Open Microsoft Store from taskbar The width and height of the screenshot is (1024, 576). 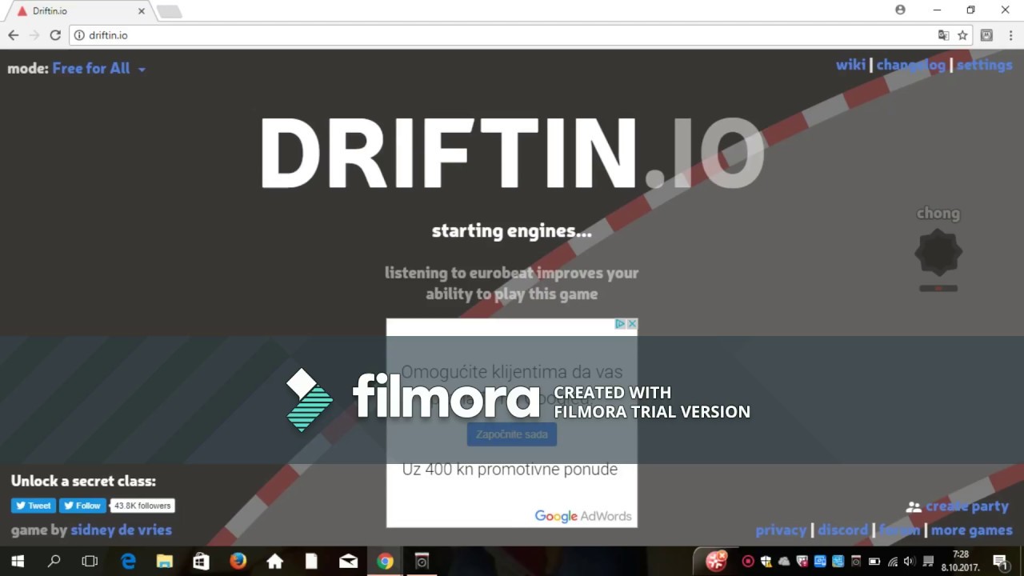(201, 562)
